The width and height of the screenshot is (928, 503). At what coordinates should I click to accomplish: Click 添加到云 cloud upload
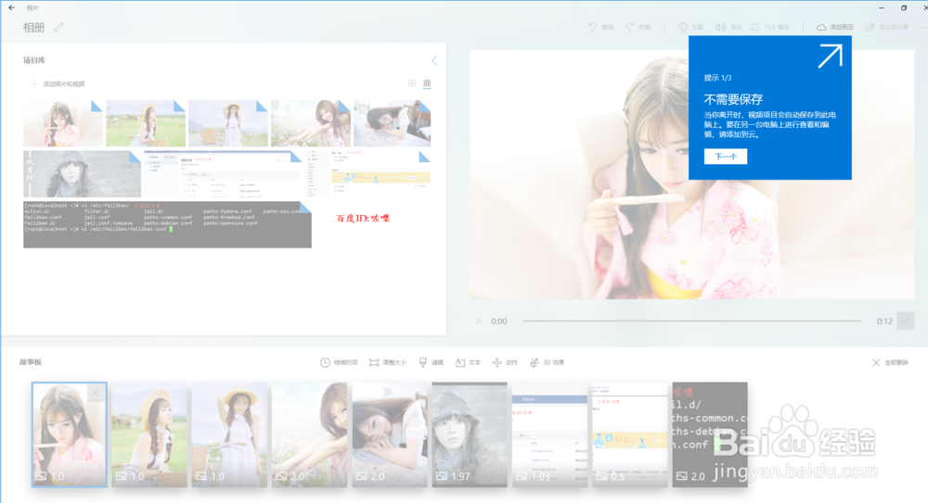(x=835, y=27)
